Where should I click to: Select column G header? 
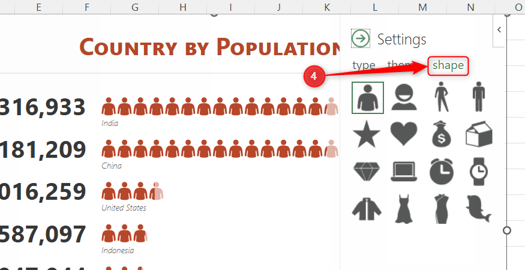point(134,7)
